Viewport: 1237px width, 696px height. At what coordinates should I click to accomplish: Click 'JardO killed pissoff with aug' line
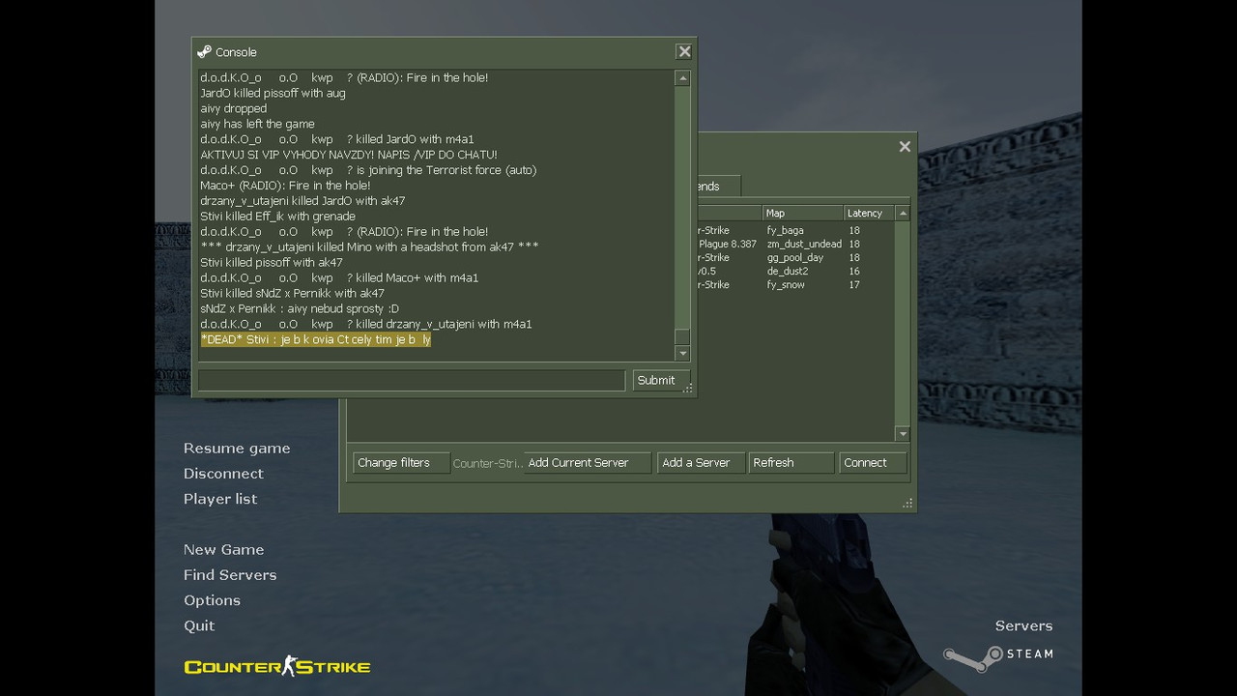click(273, 94)
